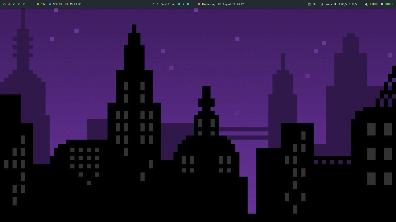Click the blue memory usage icon
Viewport: 396px width, 222px height.
[50, 4]
